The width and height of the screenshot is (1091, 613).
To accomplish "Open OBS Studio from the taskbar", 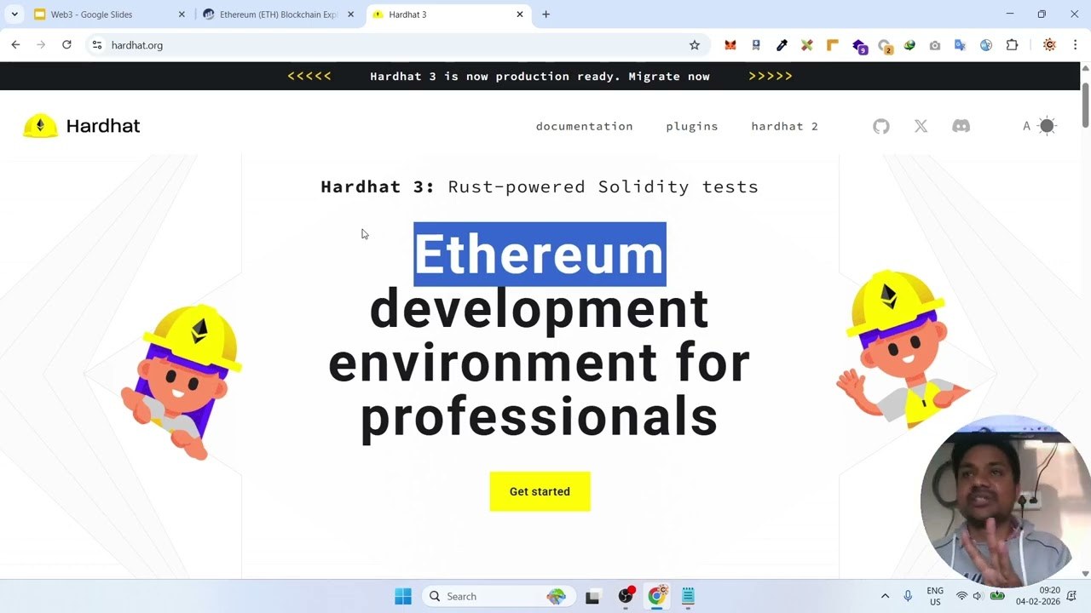I will tap(626, 597).
